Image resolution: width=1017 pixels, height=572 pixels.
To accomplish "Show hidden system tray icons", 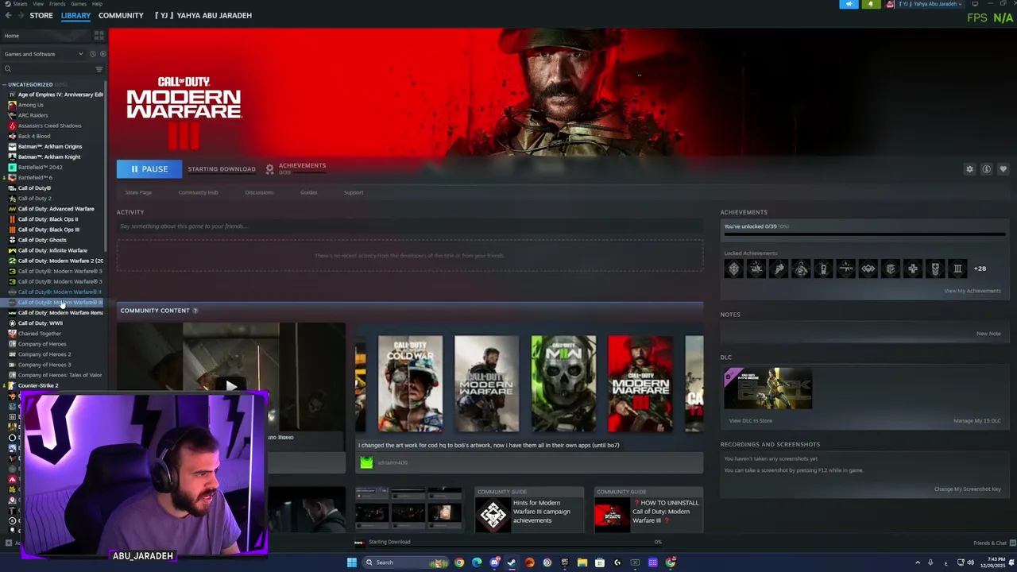I will pos(918,562).
